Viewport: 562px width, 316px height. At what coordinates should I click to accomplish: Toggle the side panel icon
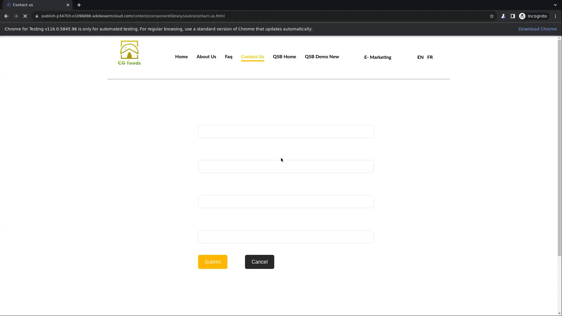pyautogui.click(x=513, y=16)
